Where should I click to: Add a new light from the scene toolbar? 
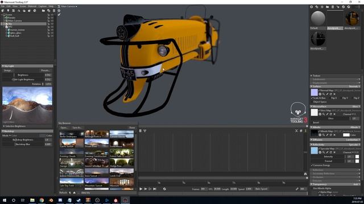click(x=8, y=11)
